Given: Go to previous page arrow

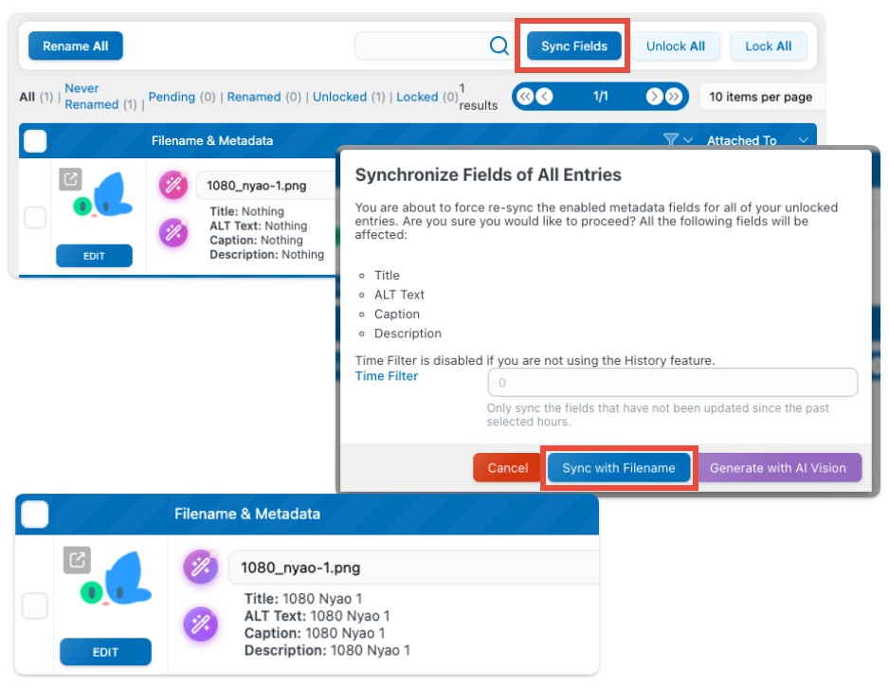Looking at the screenshot, I should [544, 97].
